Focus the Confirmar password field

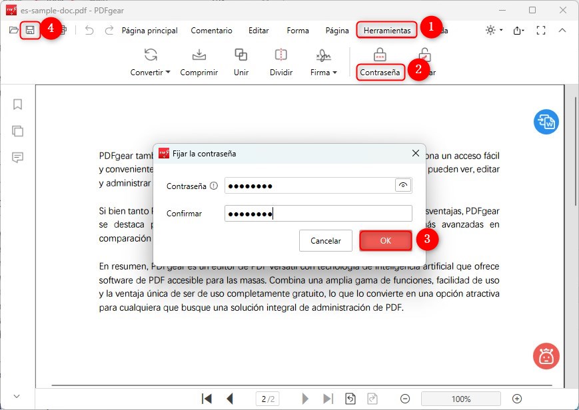click(x=318, y=213)
